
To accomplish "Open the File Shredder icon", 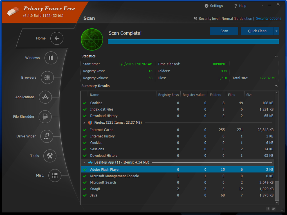I will click(45, 117).
